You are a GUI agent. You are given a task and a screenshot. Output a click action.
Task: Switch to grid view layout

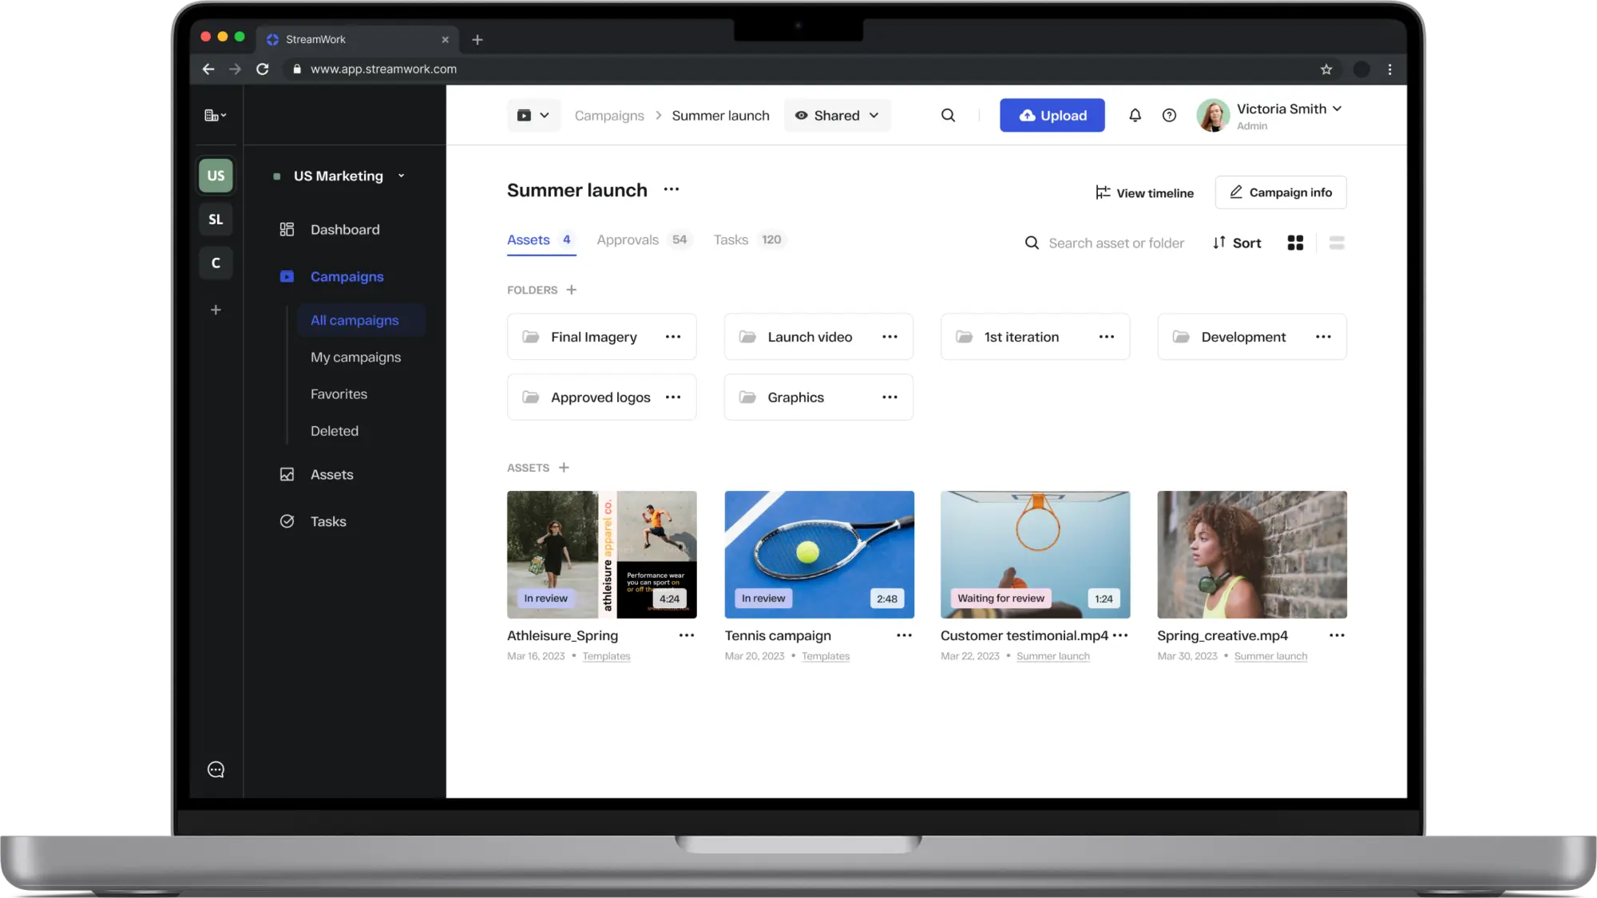pyautogui.click(x=1295, y=243)
